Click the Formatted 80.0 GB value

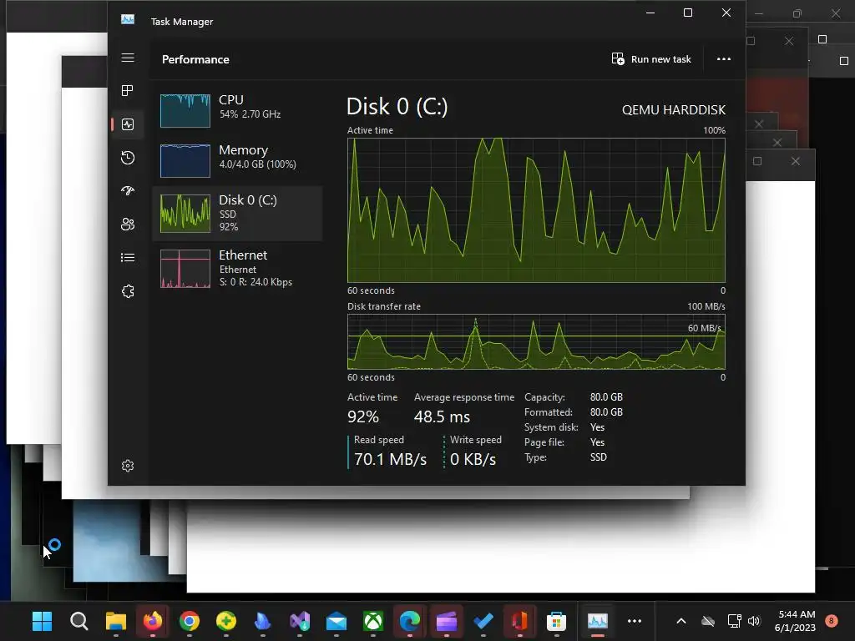click(x=606, y=412)
